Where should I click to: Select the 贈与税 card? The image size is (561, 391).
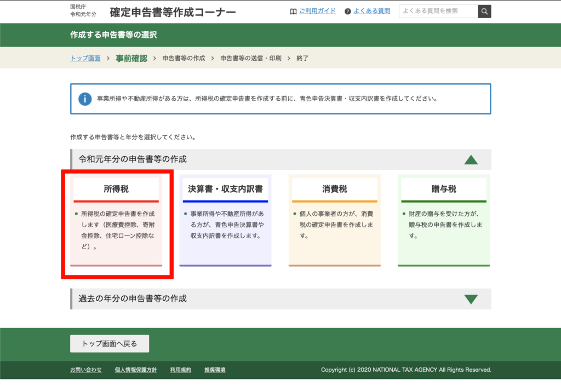[444, 221]
